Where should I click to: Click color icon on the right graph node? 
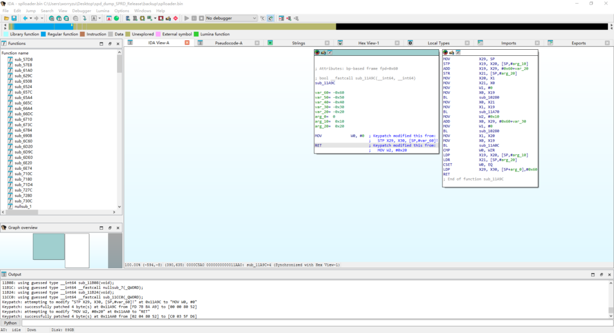pyautogui.click(x=446, y=52)
